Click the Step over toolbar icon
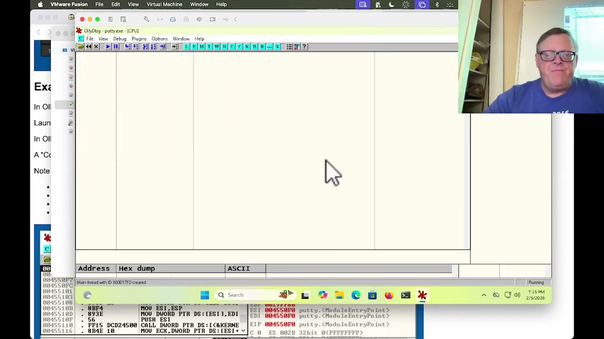Screen dimensions: 604x339 [135, 47]
